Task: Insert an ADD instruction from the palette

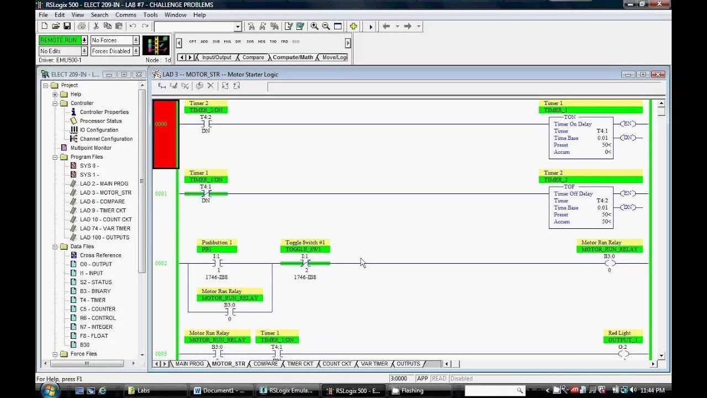Action: (204, 41)
